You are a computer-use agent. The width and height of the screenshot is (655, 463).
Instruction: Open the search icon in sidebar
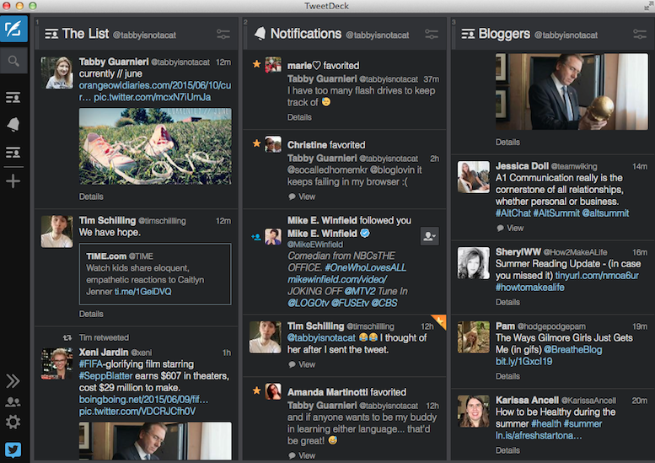pyautogui.click(x=14, y=61)
